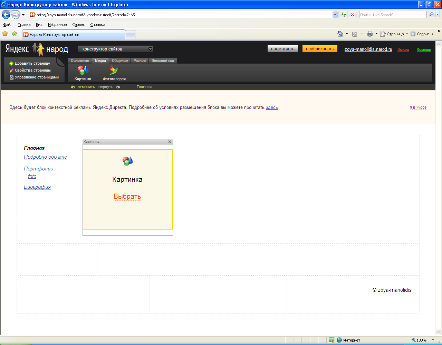Switch to the Основные tab
The width and height of the screenshot is (442, 345).
(x=80, y=60)
